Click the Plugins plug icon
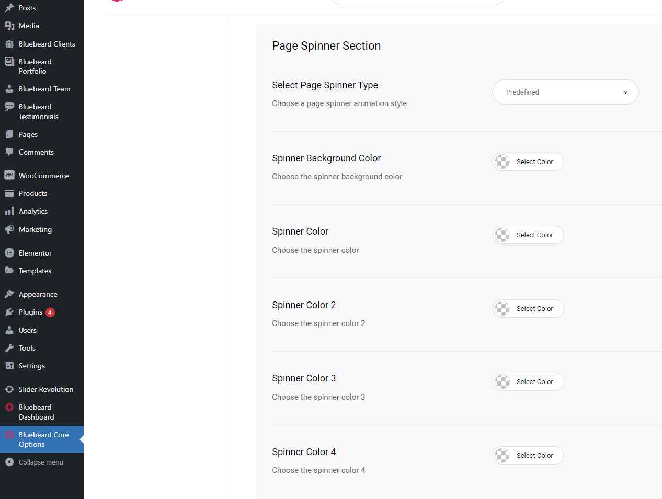662x499 pixels. point(9,312)
